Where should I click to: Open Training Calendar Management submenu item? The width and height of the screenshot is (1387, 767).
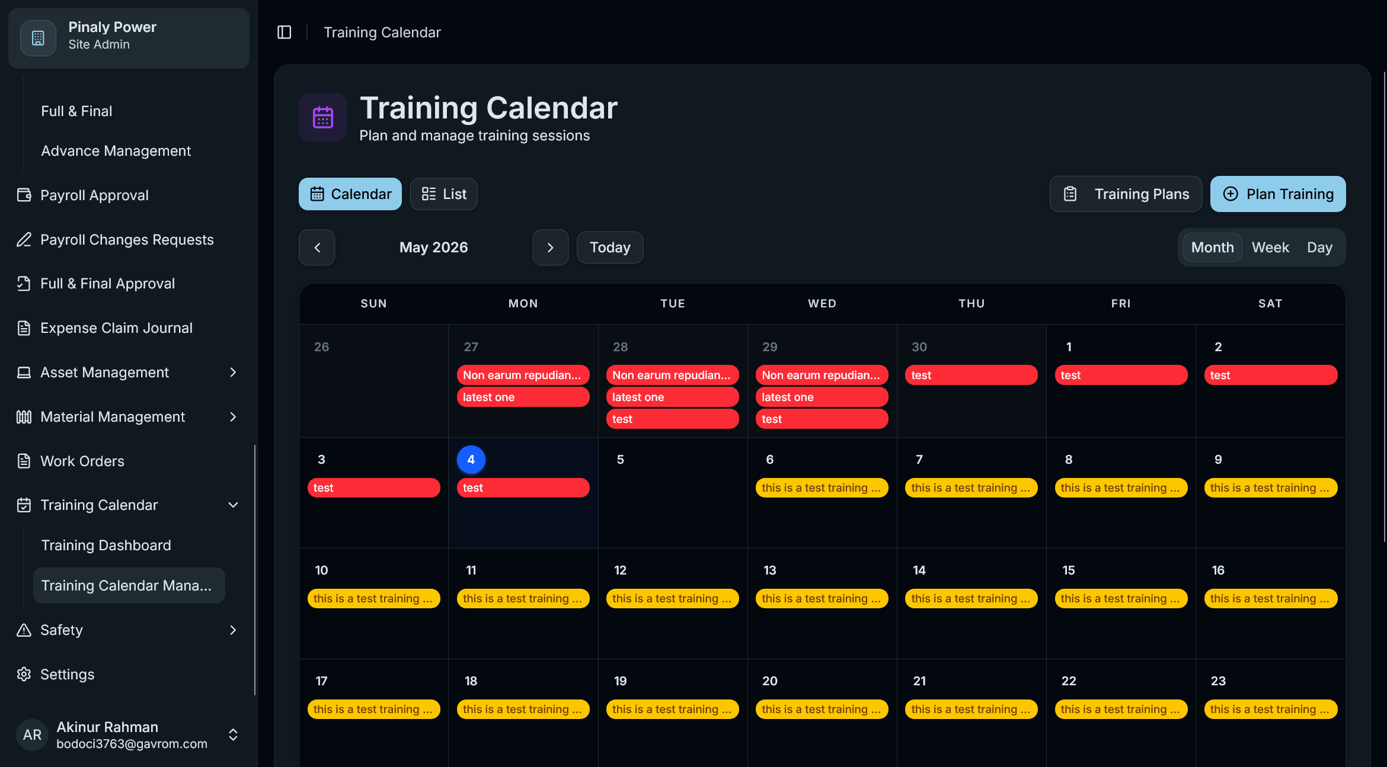click(129, 585)
